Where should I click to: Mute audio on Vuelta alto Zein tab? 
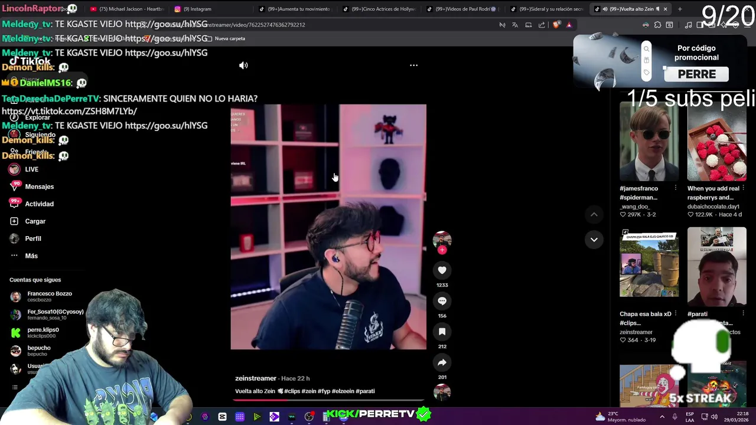605,9
